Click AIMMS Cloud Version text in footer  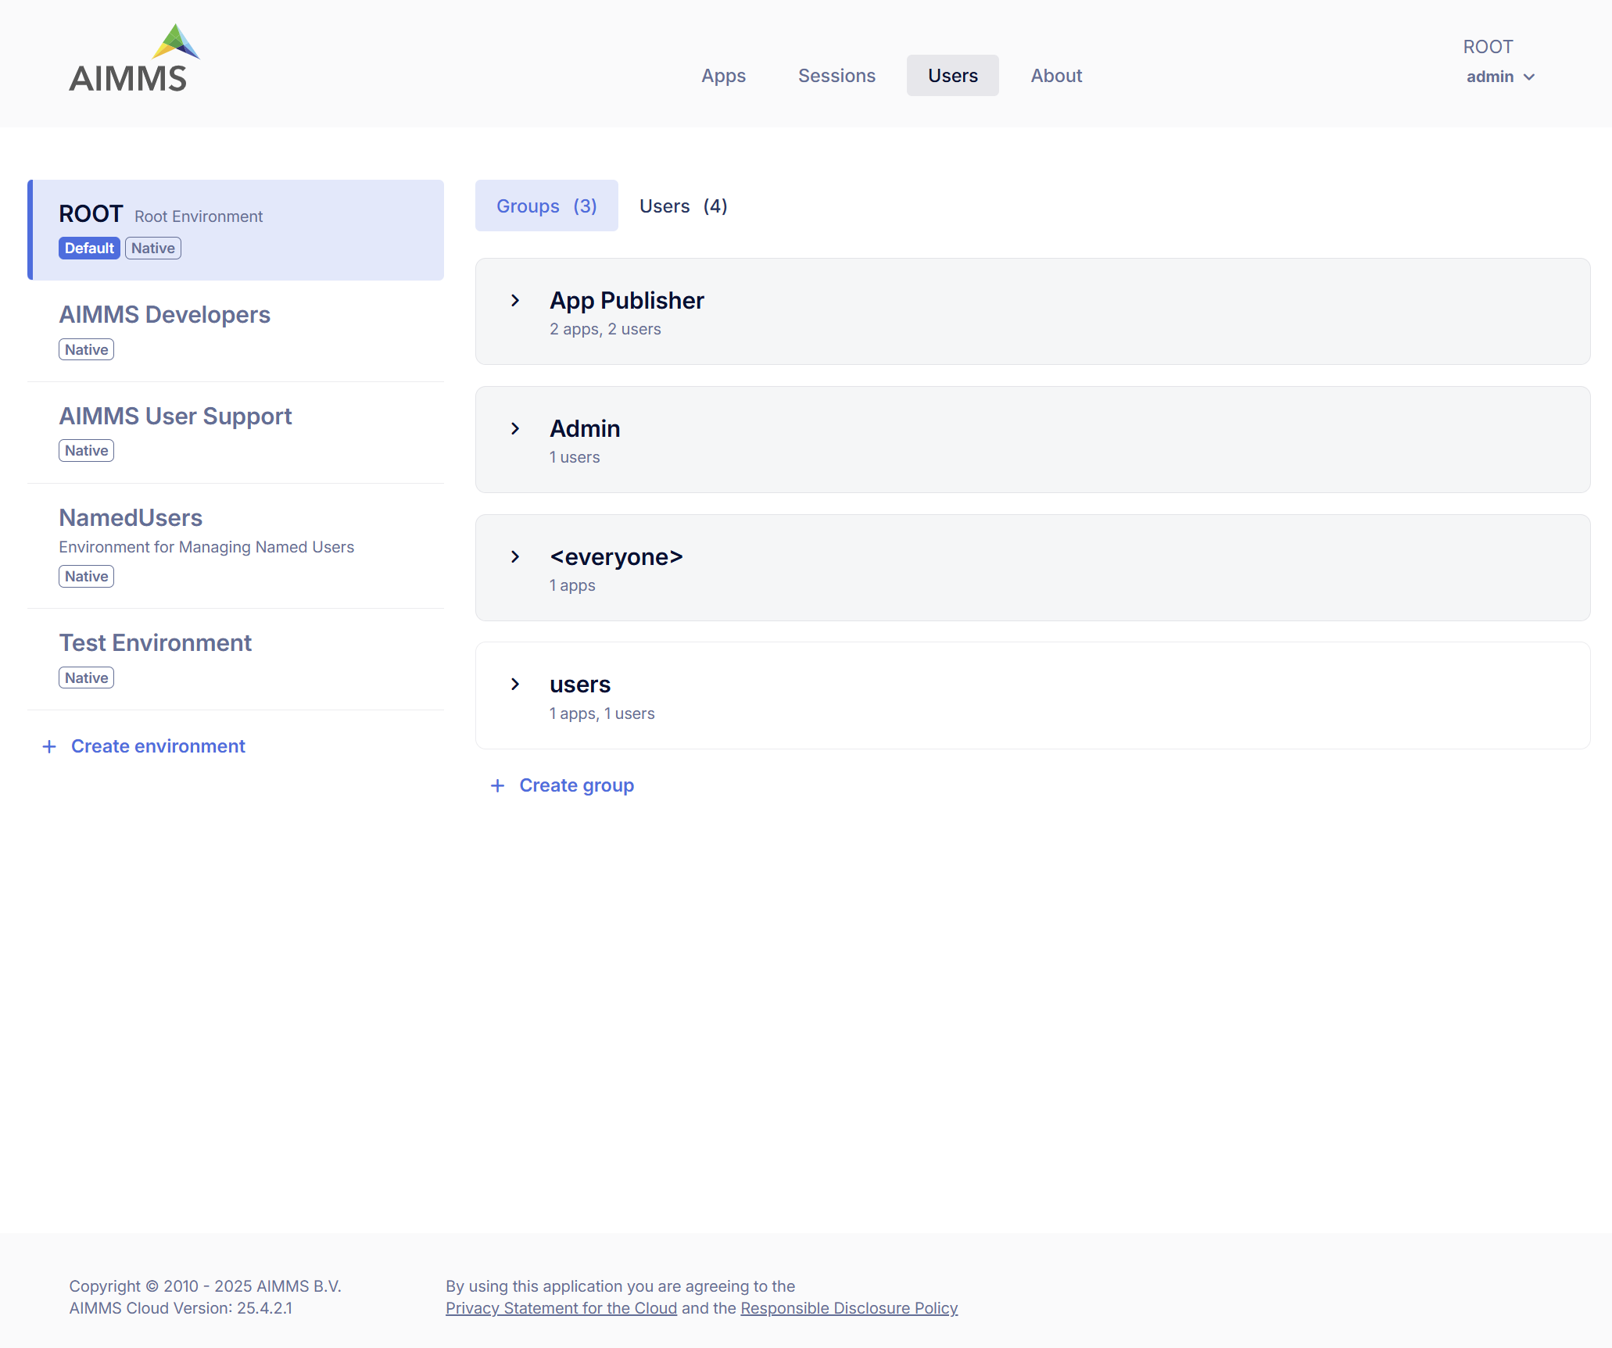click(x=181, y=1308)
